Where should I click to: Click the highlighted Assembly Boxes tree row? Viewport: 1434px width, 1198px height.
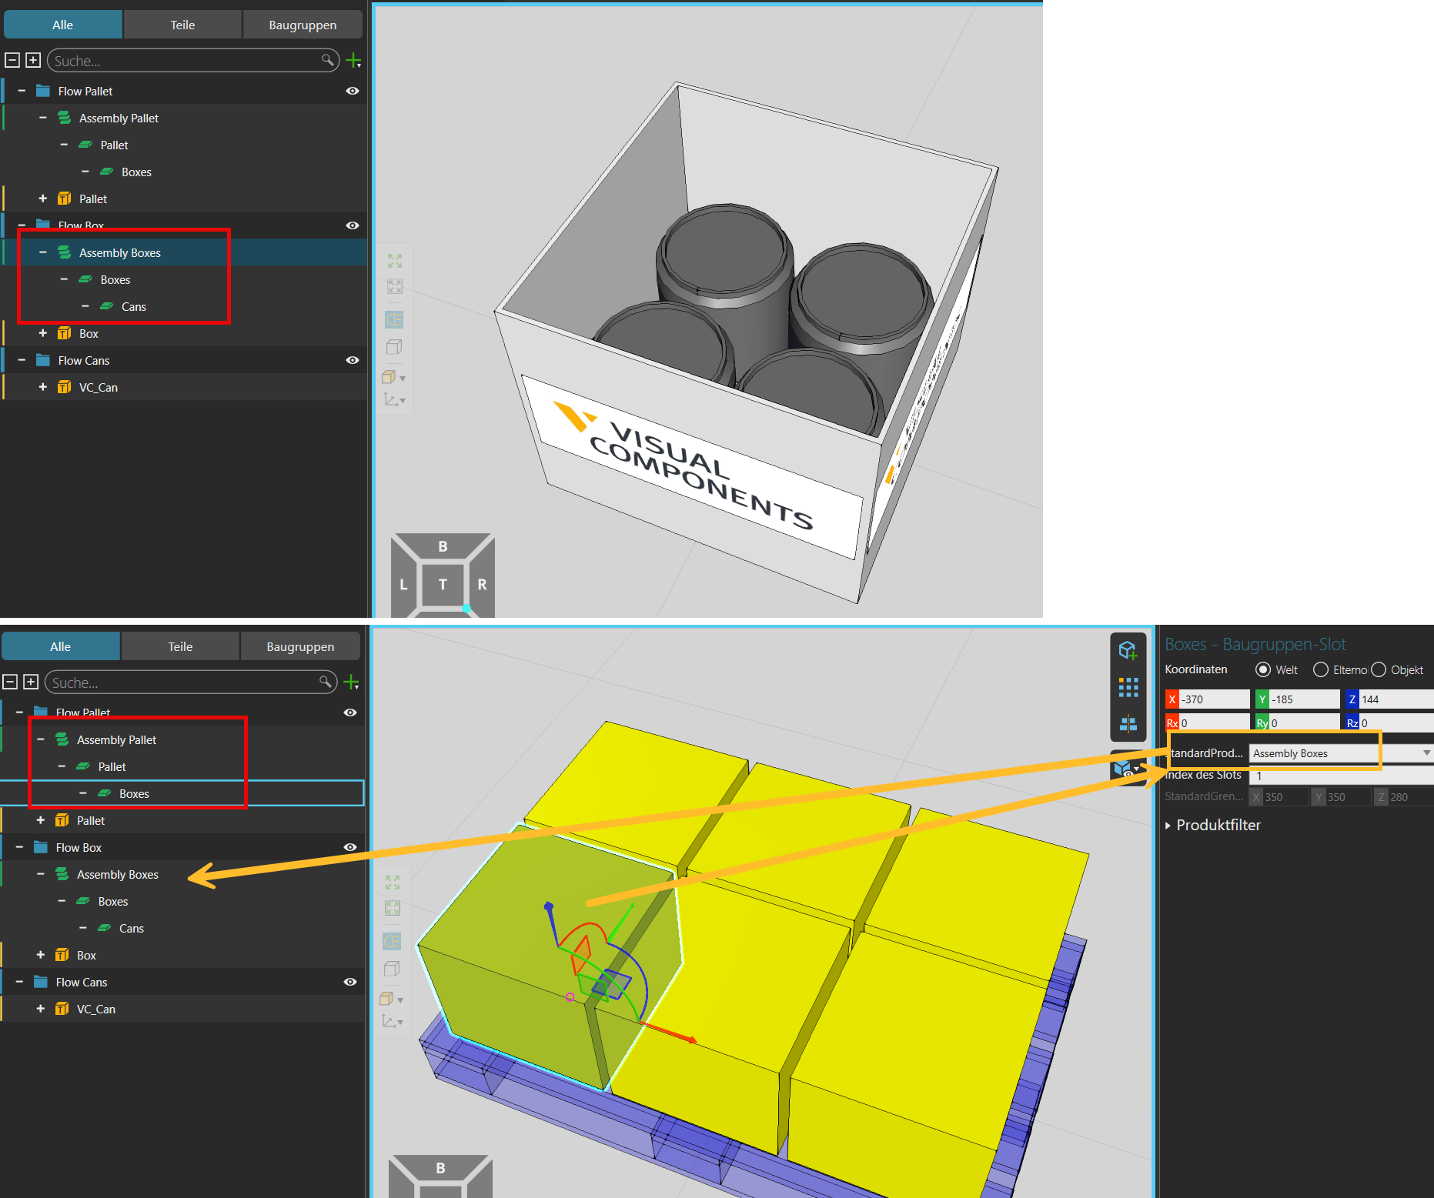pyautogui.click(x=120, y=252)
